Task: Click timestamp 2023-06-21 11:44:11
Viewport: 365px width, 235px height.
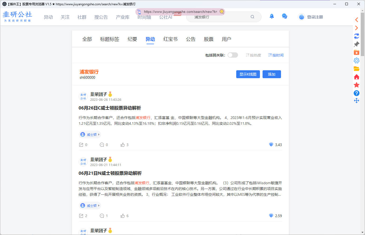Action: pyautogui.click(x=106, y=165)
